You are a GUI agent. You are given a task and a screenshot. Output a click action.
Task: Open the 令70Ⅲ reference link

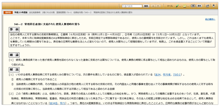coord(167,75)
